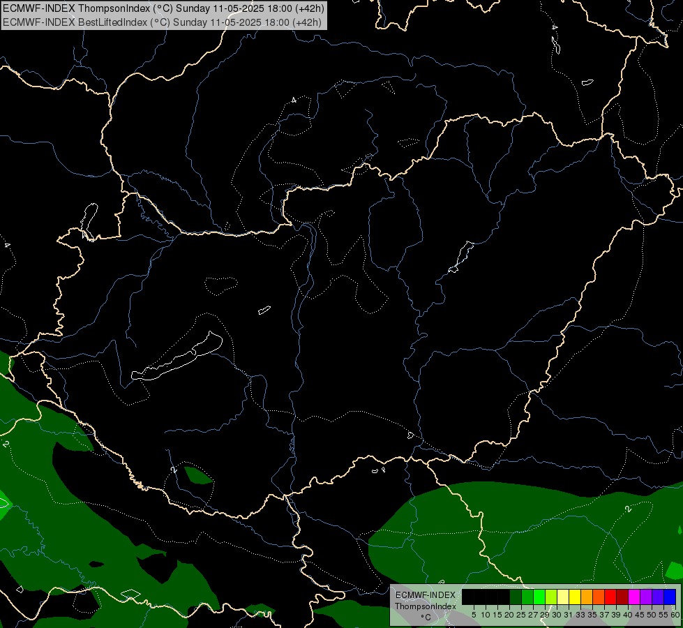The image size is (683, 628).
Task: Click the legend scale value '20'
Action: point(509,615)
